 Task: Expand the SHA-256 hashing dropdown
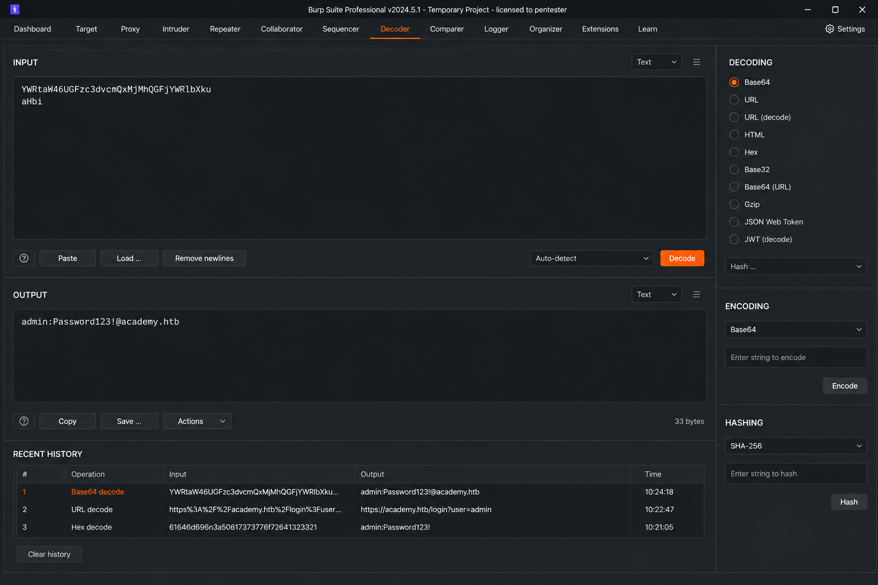[x=796, y=446]
